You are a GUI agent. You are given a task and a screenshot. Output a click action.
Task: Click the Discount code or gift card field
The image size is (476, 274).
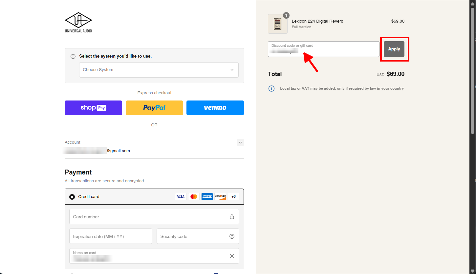click(324, 49)
